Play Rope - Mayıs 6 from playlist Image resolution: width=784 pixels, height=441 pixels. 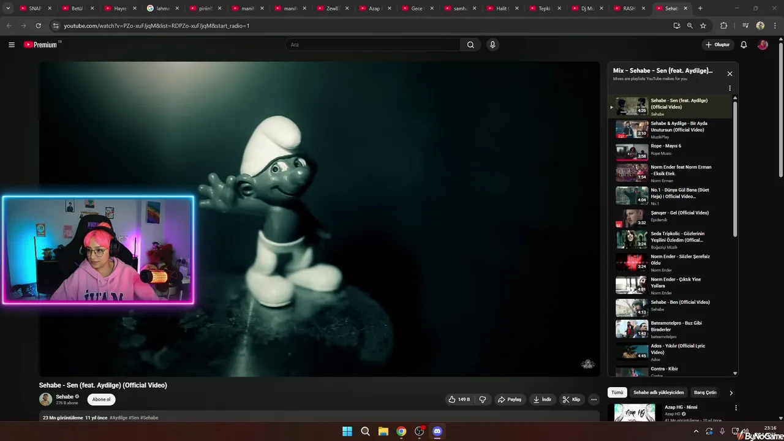[x=671, y=152]
